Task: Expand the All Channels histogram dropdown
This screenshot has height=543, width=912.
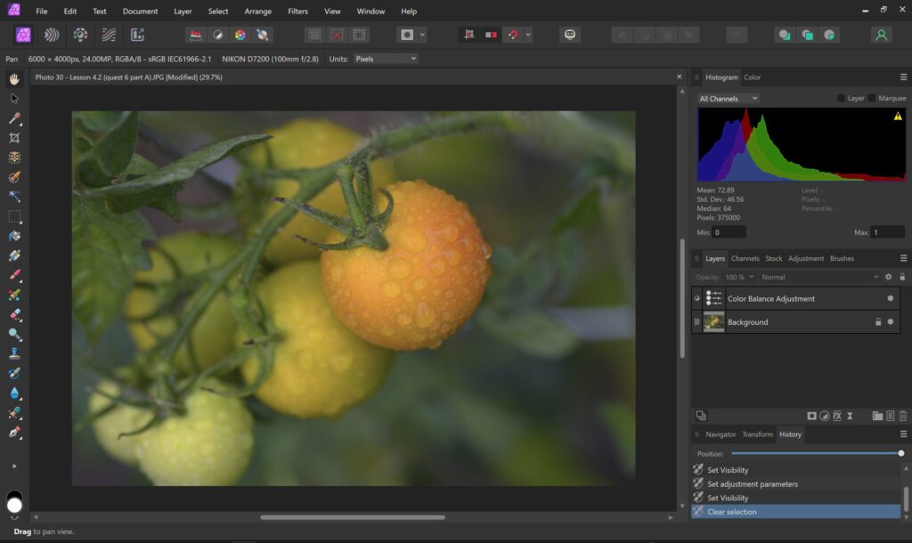Action: tap(729, 99)
